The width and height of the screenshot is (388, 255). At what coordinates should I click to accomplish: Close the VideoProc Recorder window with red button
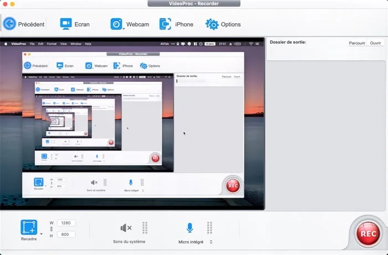pyautogui.click(x=5, y=4)
